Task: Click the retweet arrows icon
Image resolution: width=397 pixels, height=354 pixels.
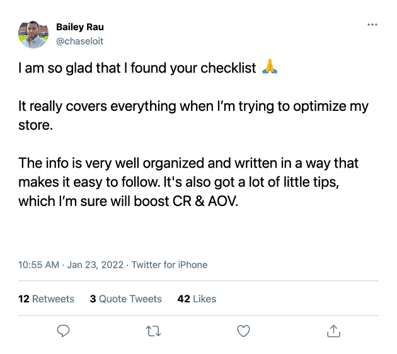Action: [153, 330]
